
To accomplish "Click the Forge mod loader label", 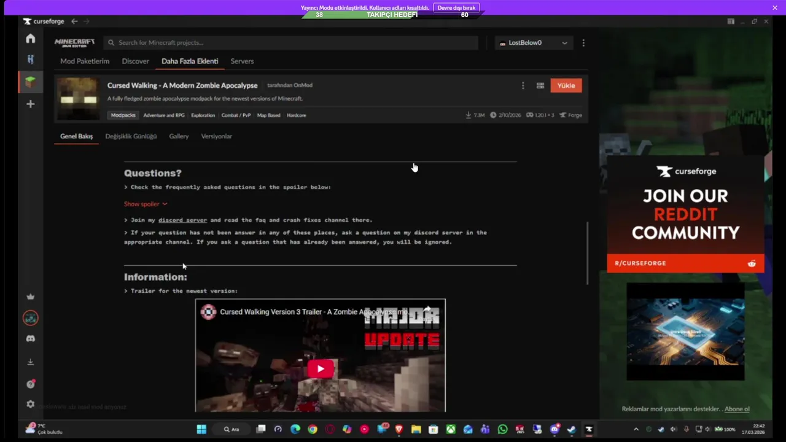I will pyautogui.click(x=571, y=115).
